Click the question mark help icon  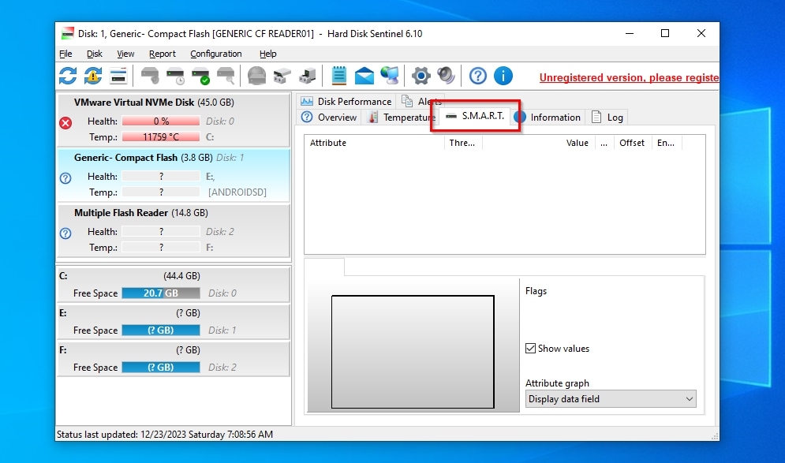478,76
